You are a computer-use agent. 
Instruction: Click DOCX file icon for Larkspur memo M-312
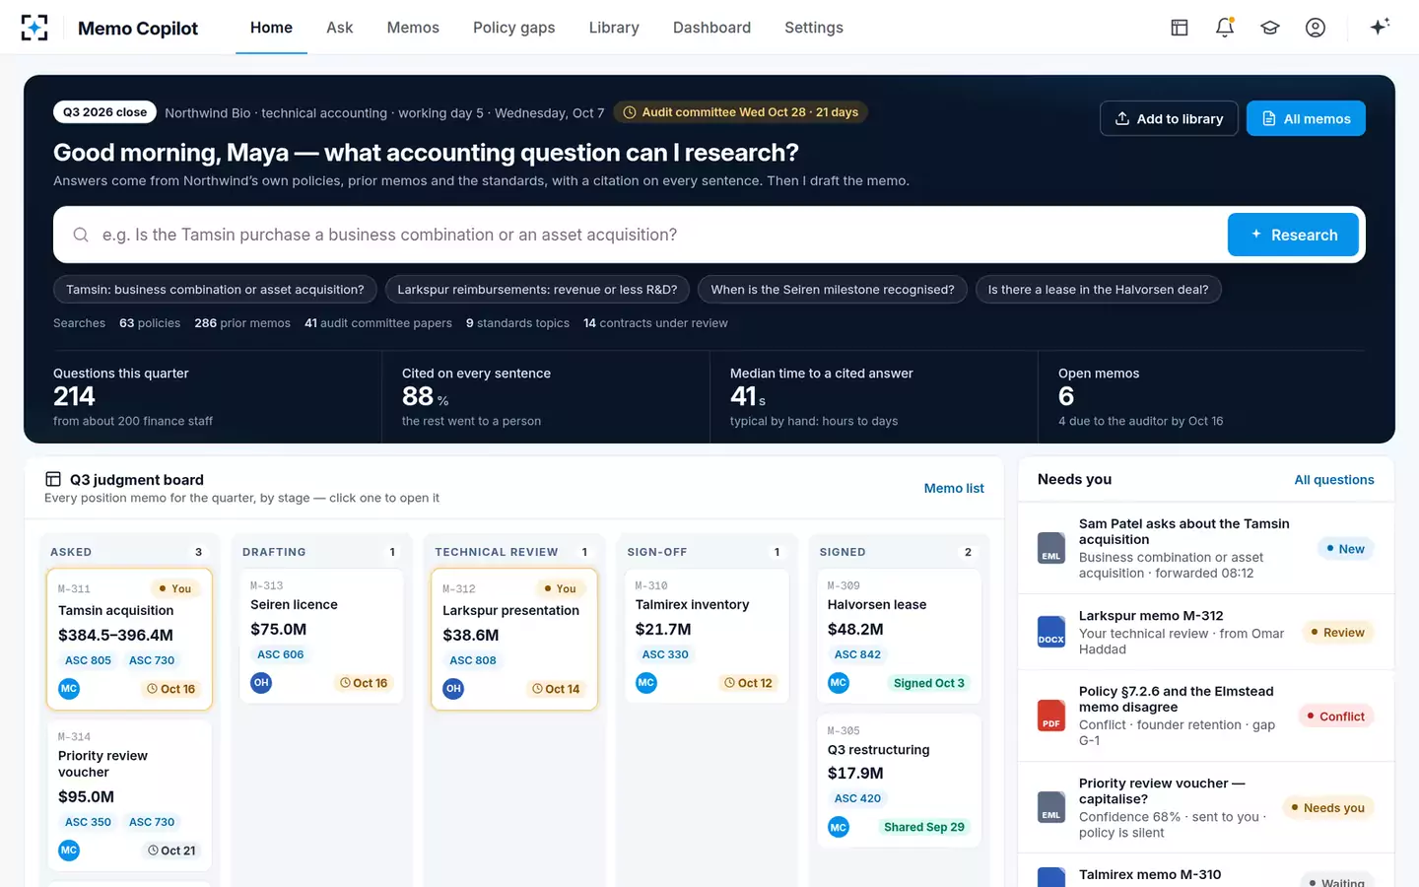pos(1051,632)
